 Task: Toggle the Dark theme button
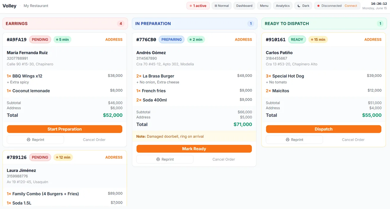303,6
